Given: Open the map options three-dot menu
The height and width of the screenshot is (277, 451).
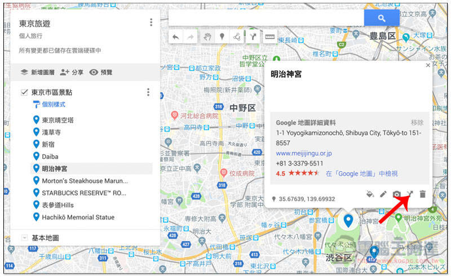Looking at the screenshot, I should [151, 23].
